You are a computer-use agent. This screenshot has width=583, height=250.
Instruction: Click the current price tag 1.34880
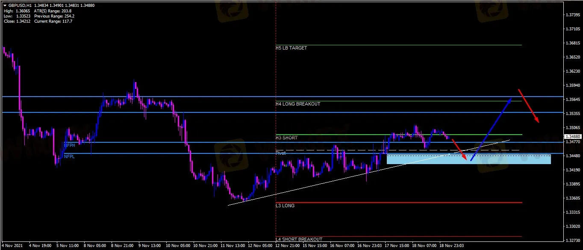point(572,137)
